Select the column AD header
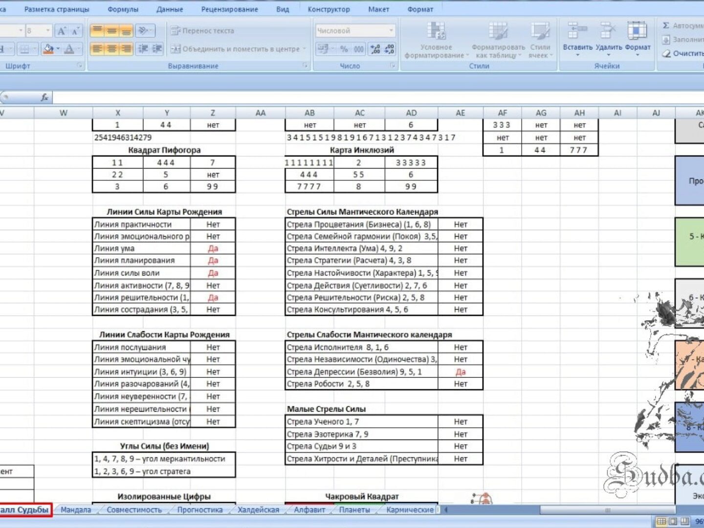704x528 pixels. [411, 113]
